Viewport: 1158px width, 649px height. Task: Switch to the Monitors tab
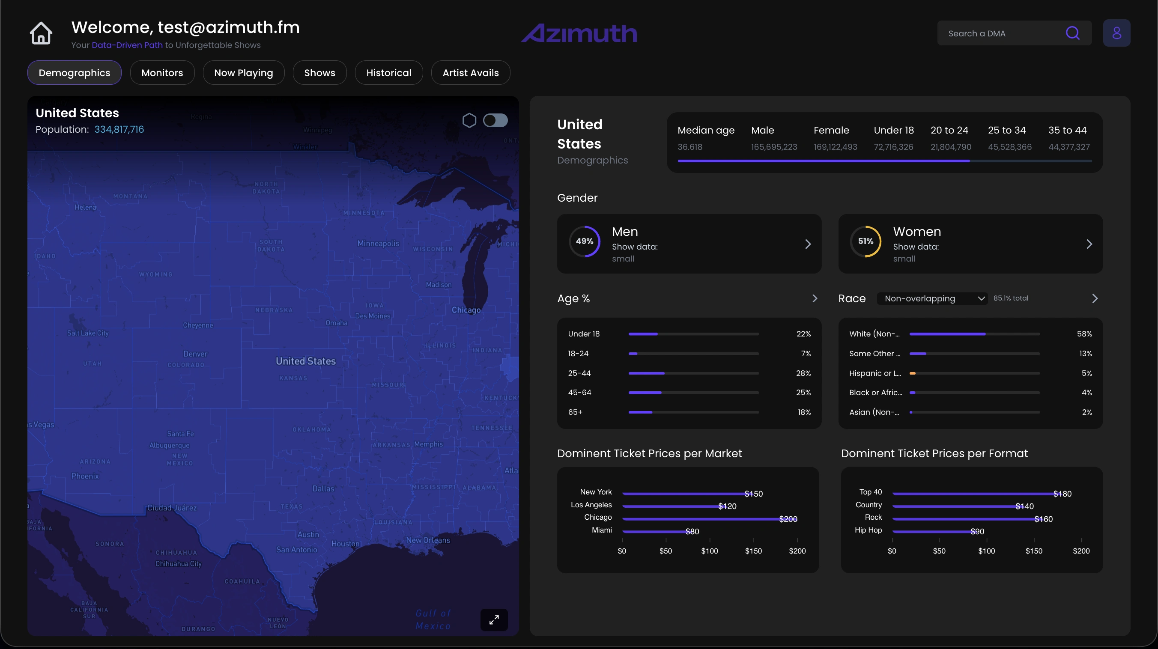pos(162,73)
